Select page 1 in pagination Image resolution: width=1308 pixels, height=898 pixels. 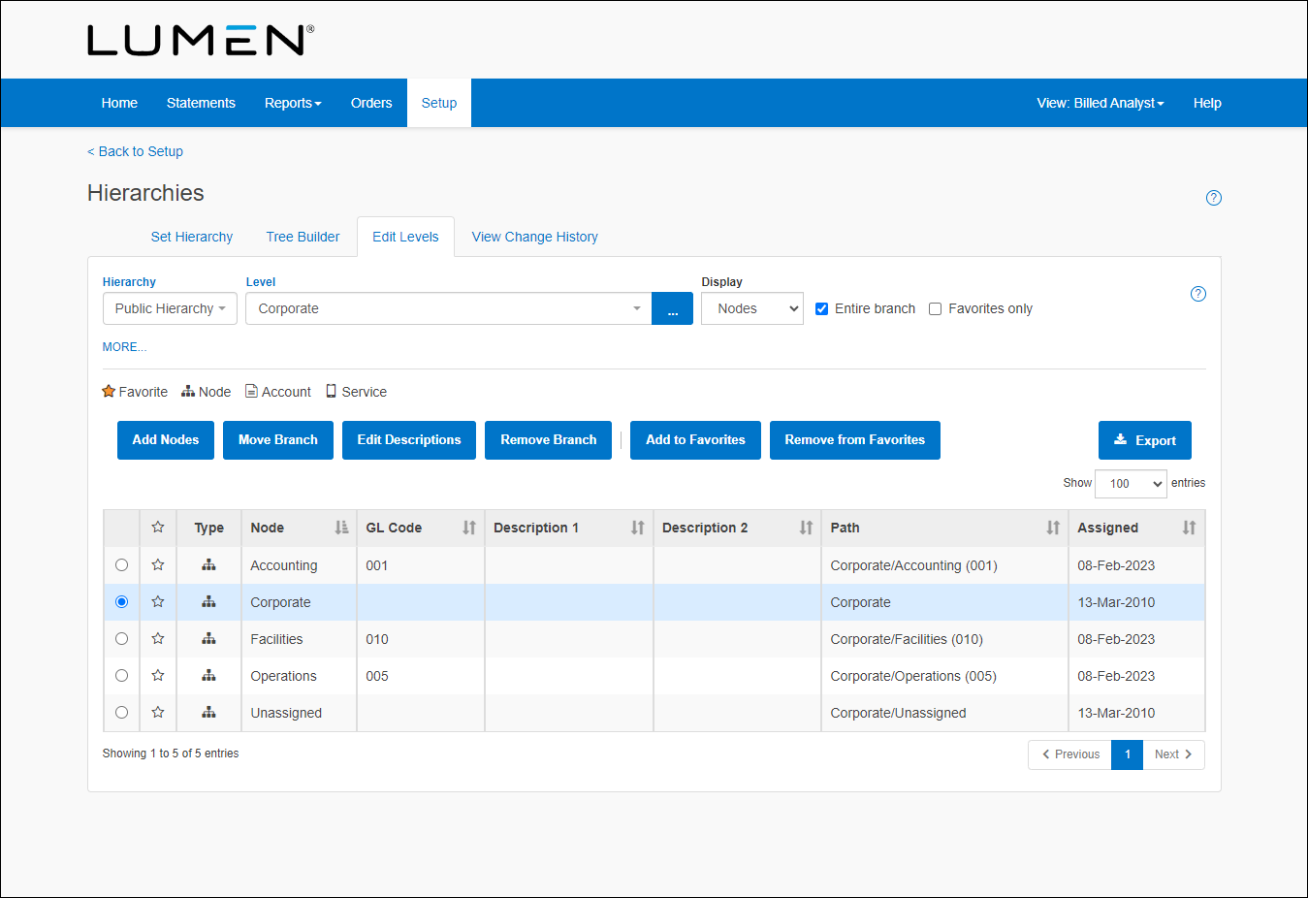pyautogui.click(x=1128, y=754)
